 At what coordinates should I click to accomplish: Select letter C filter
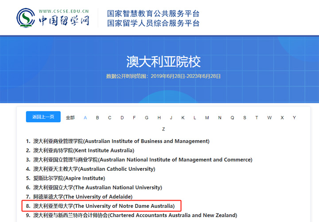(x=110, y=118)
